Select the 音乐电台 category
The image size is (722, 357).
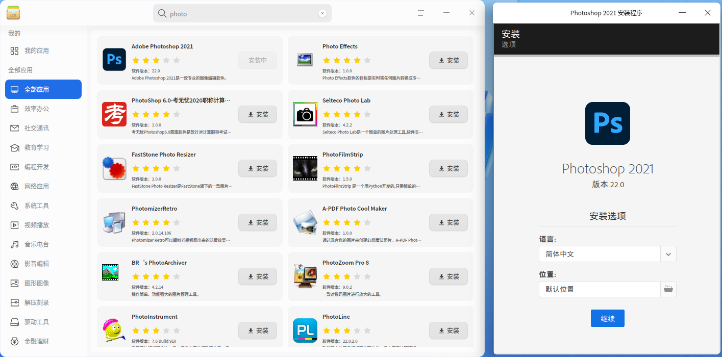tap(43, 244)
